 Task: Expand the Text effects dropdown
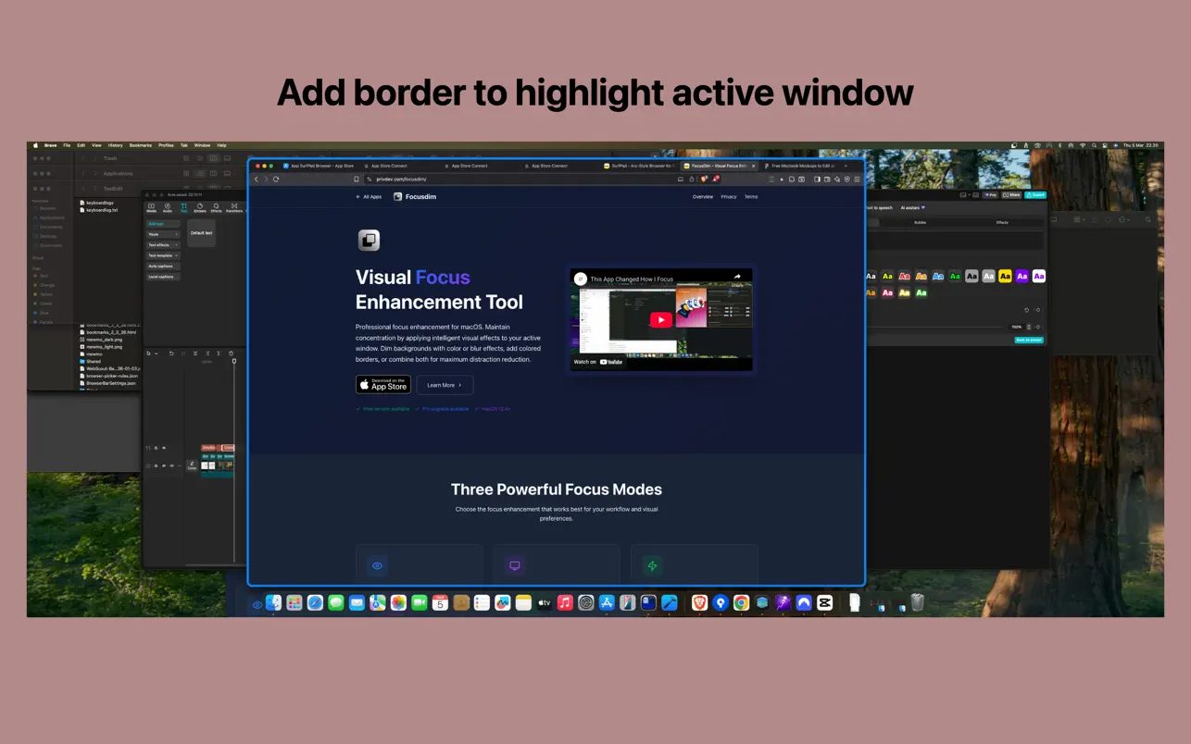coord(163,244)
